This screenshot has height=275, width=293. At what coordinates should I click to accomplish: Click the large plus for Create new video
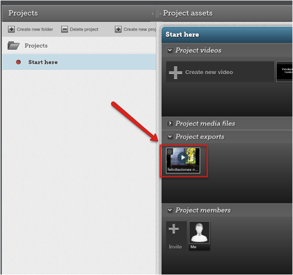click(175, 72)
